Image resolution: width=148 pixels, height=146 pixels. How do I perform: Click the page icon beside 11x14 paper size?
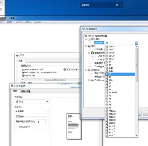pyautogui.click(x=107, y=46)
